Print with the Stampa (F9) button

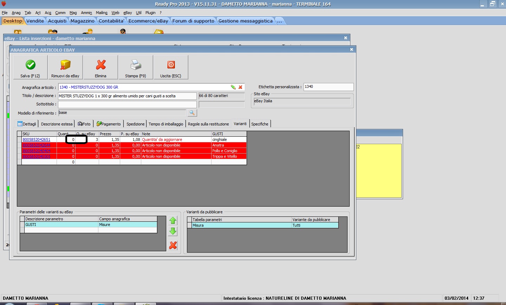coord(136,67)
